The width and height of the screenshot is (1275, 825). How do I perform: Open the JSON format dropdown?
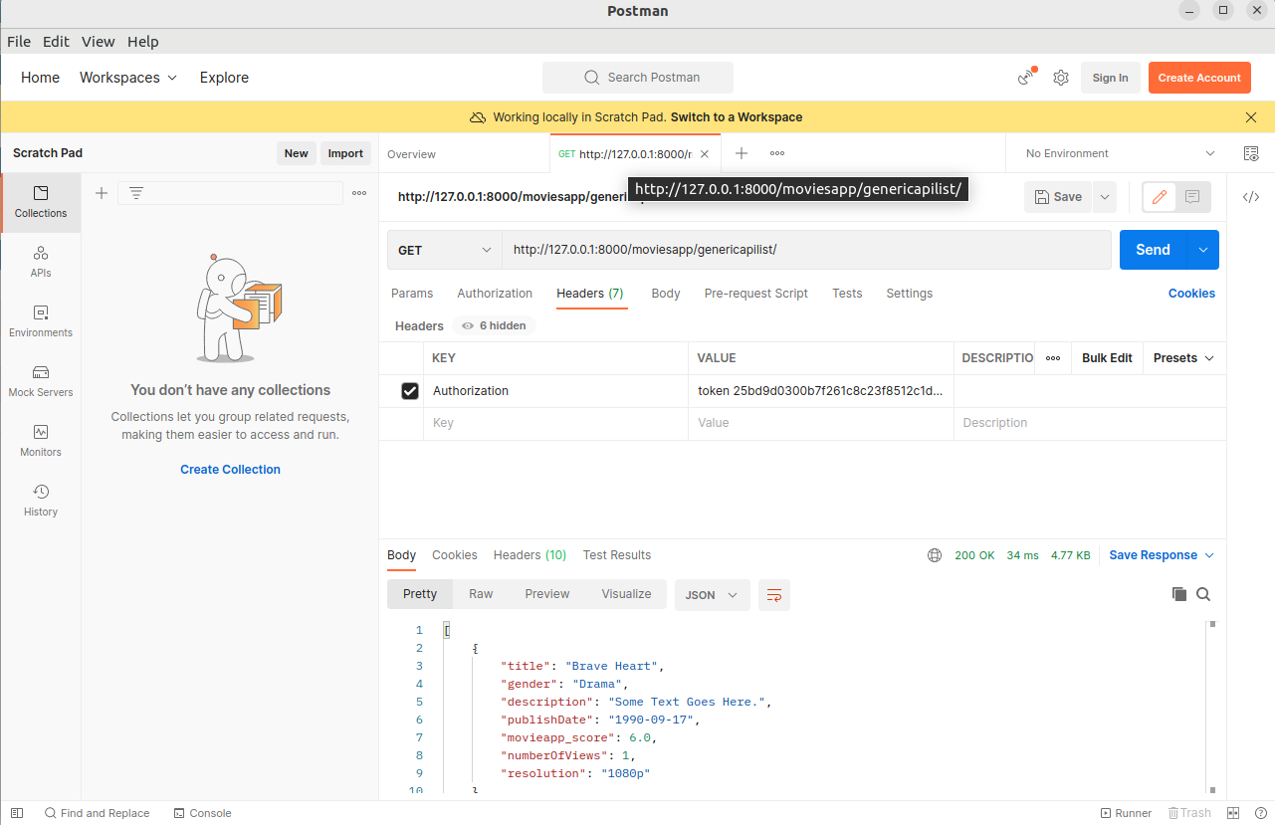(712, 595)
